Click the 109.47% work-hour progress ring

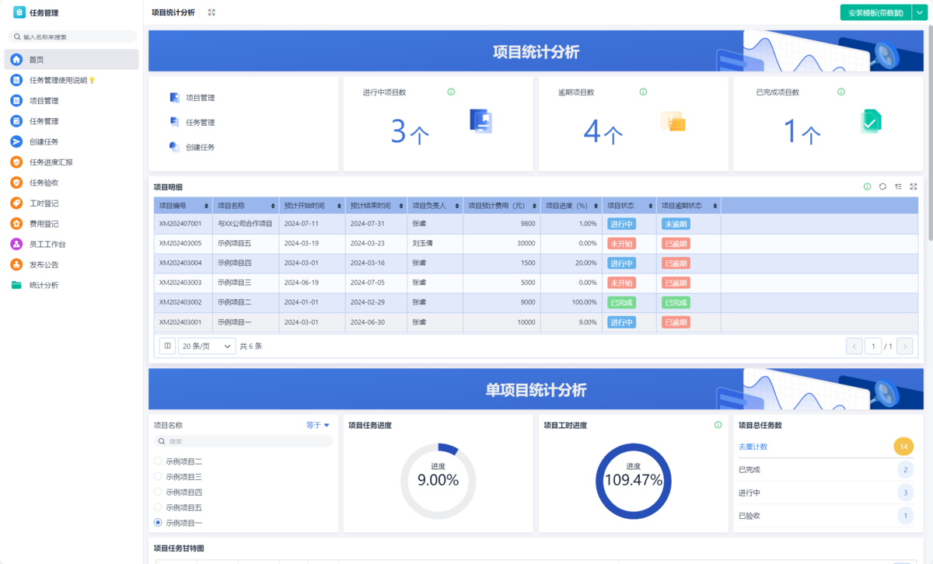(x=634, y=481)
